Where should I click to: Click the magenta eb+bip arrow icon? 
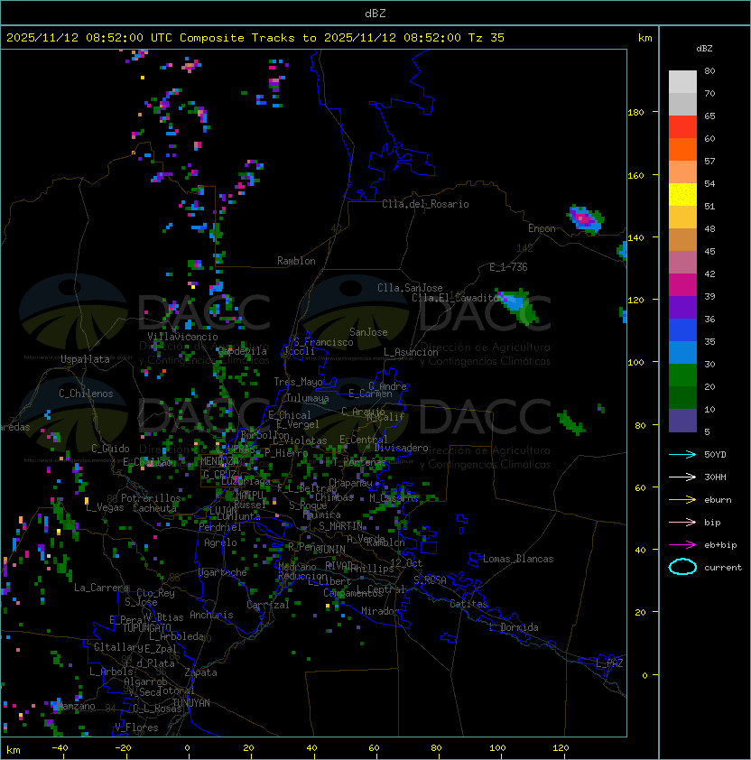coord(682,545)
